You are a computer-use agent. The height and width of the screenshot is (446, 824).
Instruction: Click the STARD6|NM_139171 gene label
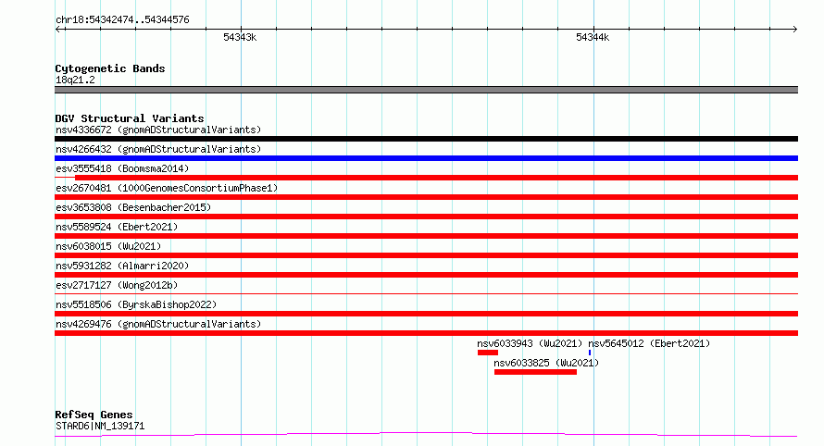(x=100, y=426)
